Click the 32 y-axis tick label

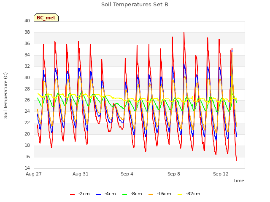point(27,66)
